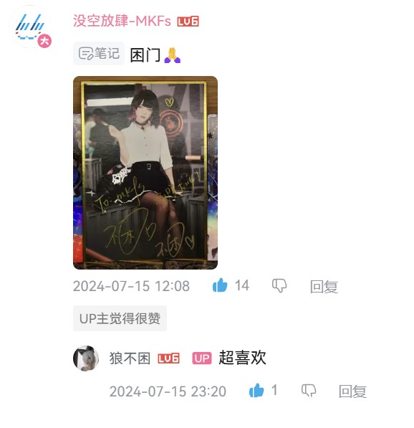Like the comment with 14 likes
Image resolution: width=414 pixels, height=428 pixels.
coord(220,285)
